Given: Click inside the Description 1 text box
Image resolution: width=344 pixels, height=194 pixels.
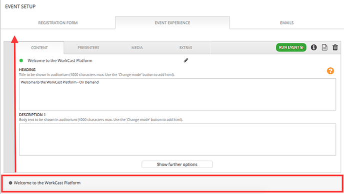Looking at the screenshot, I should click(177, 140).
